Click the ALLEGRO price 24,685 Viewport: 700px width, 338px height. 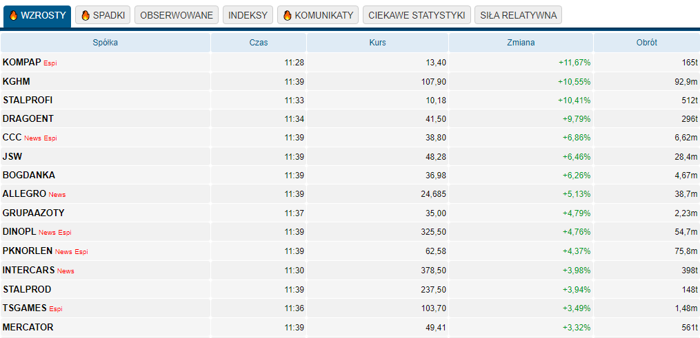click(x=434, y=195)
